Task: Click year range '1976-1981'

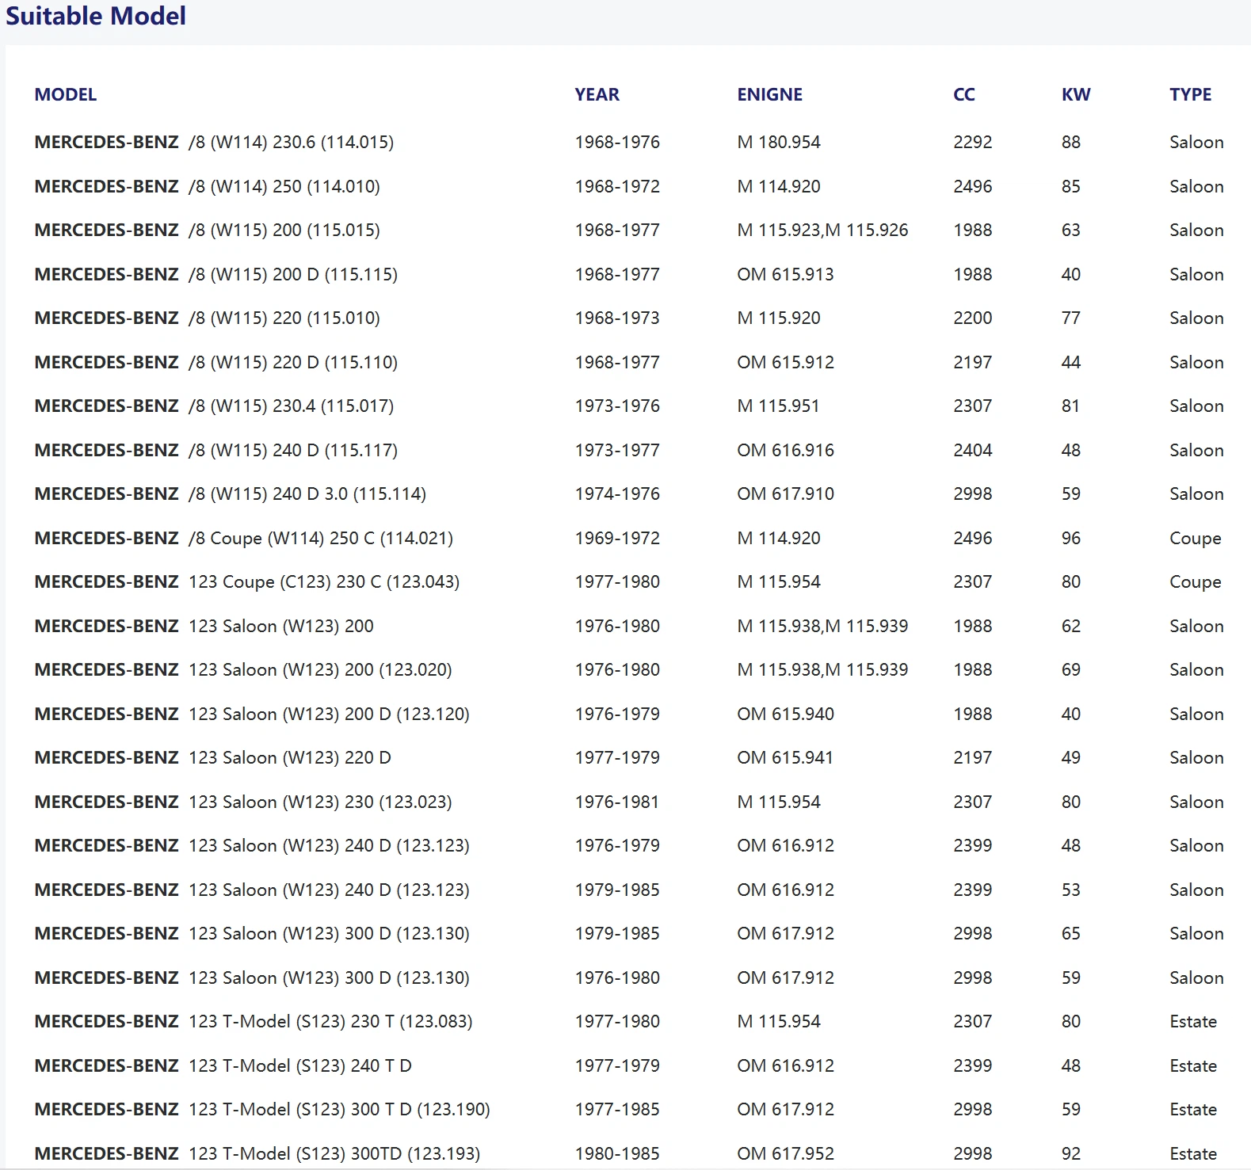Action: (617, 802)
